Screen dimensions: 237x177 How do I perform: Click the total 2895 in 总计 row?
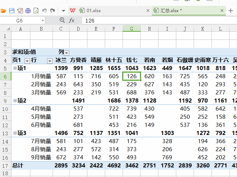(x=61, y=166)
